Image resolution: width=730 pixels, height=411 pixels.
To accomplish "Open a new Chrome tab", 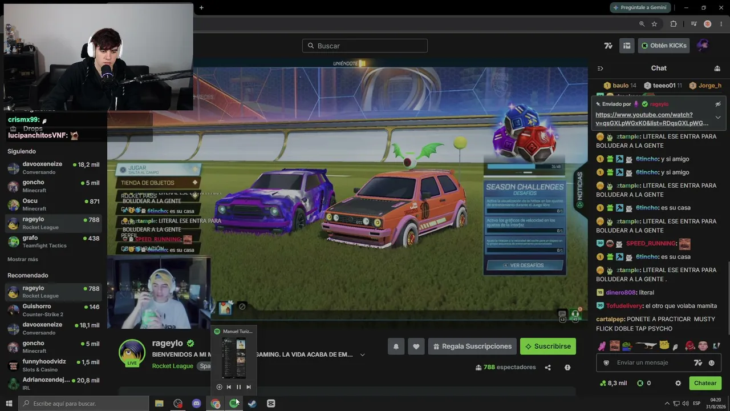I will pos(201,7).
